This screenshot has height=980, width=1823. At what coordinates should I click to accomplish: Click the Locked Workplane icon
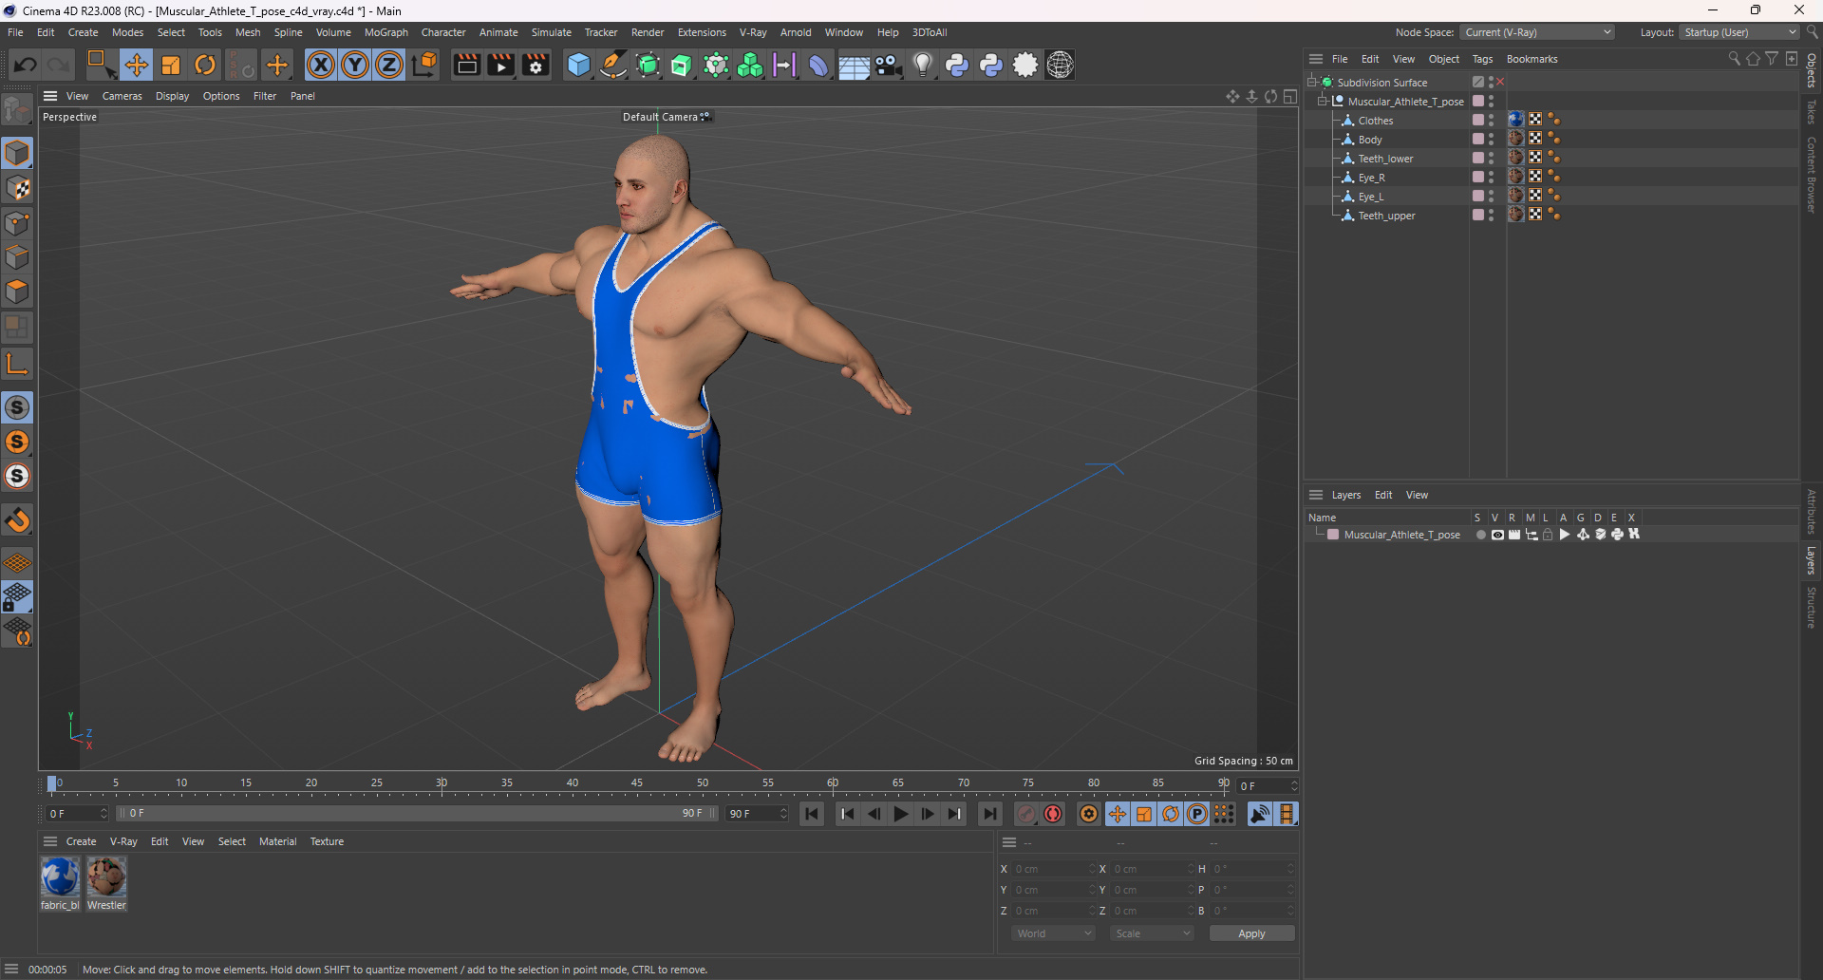coord(17,597)
